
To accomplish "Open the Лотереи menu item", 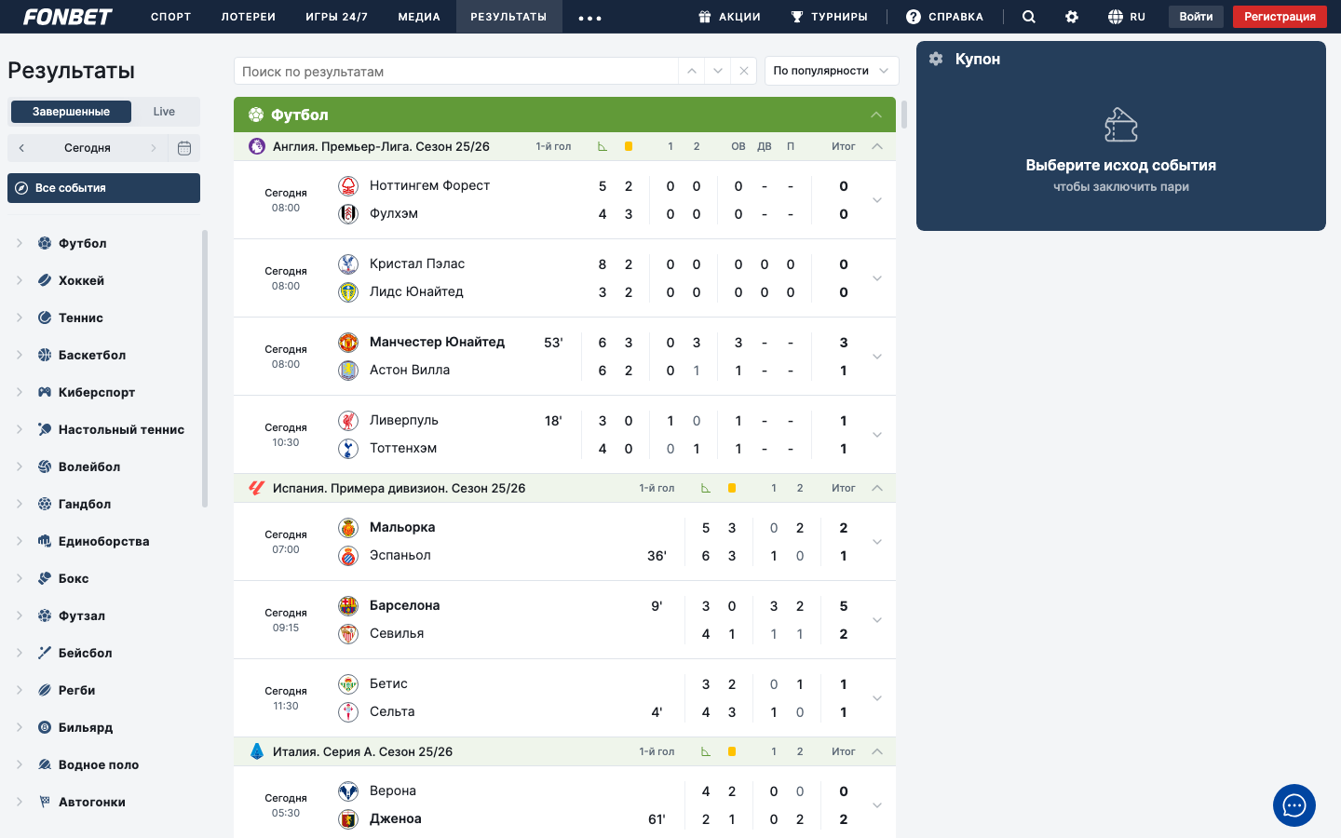I will 248,17.
